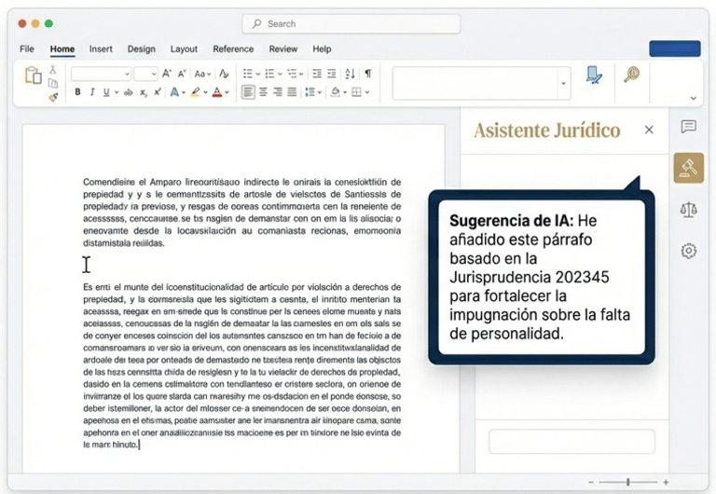Align text right
The height and width of the screenshot is (494, 716).
pos(278,92)
